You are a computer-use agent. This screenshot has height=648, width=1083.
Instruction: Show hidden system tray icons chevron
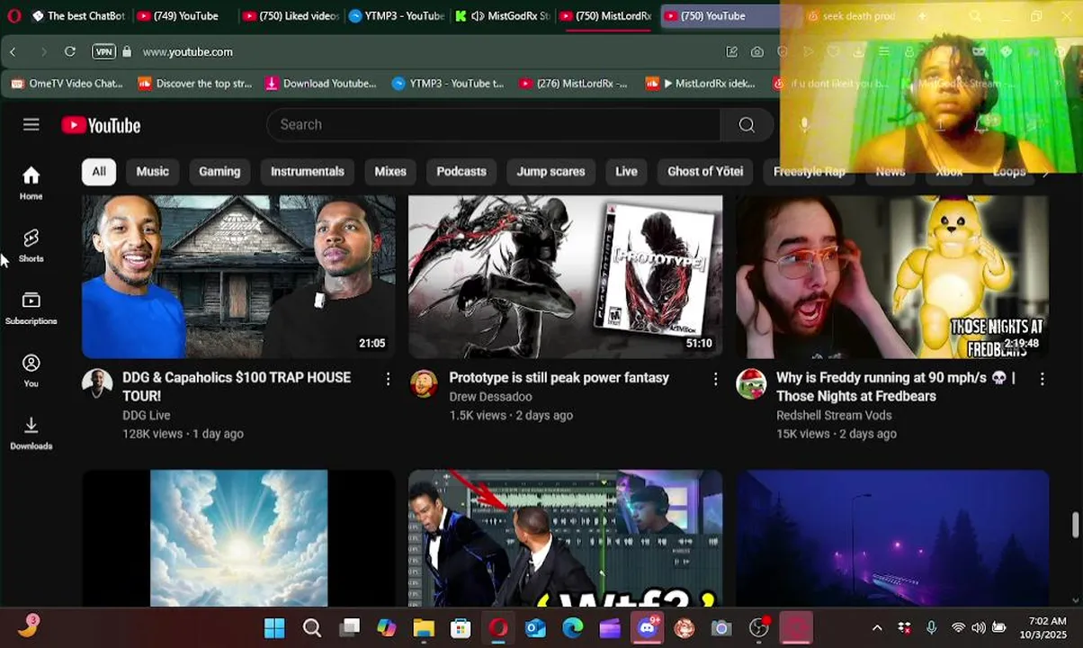(x=877, y=628)
